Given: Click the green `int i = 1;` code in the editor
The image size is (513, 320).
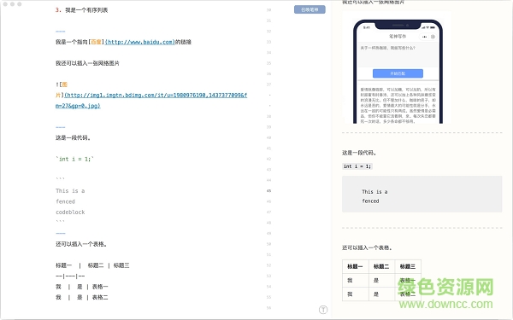Looking at the screenshot, I should pos(74,159).
